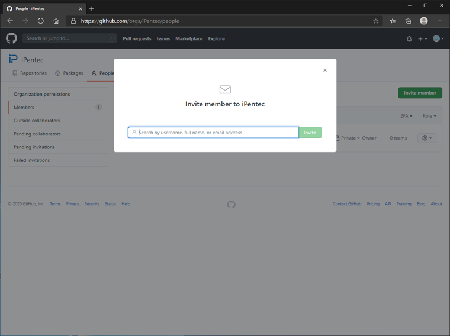
Task: Open browser Collections
Action: click(408, 21)
